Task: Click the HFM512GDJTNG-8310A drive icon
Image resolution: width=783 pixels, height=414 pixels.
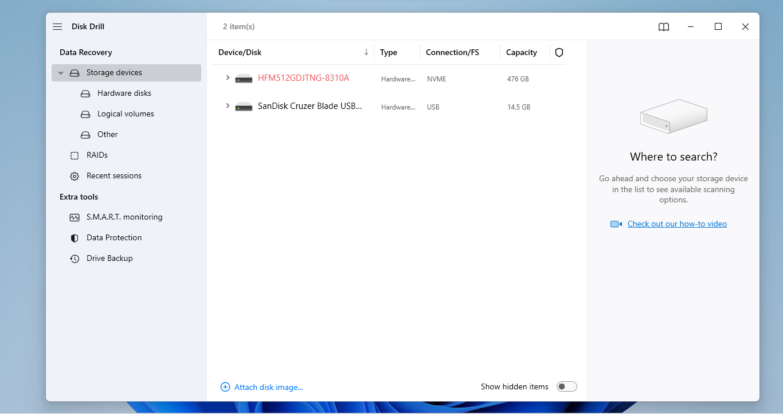Action: point(244,79)
